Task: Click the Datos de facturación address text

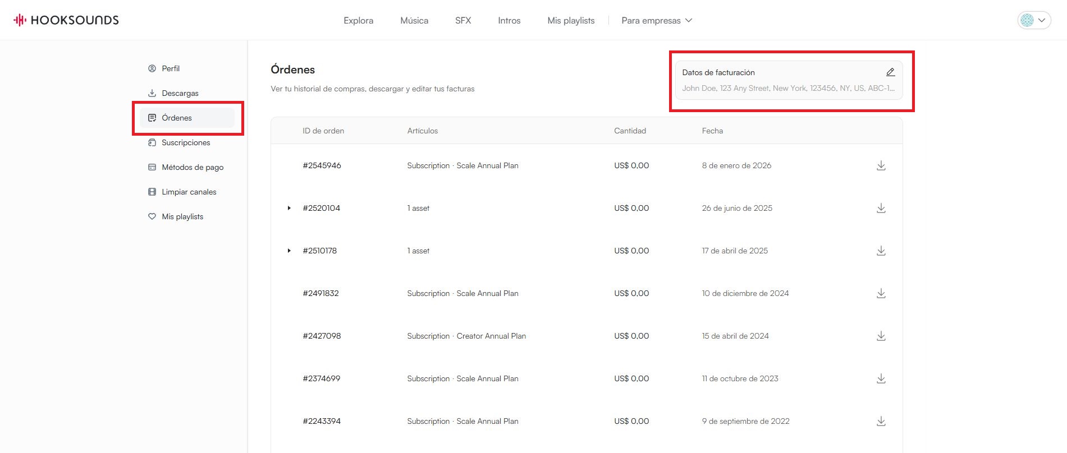Action: click(x=788, y=88)
